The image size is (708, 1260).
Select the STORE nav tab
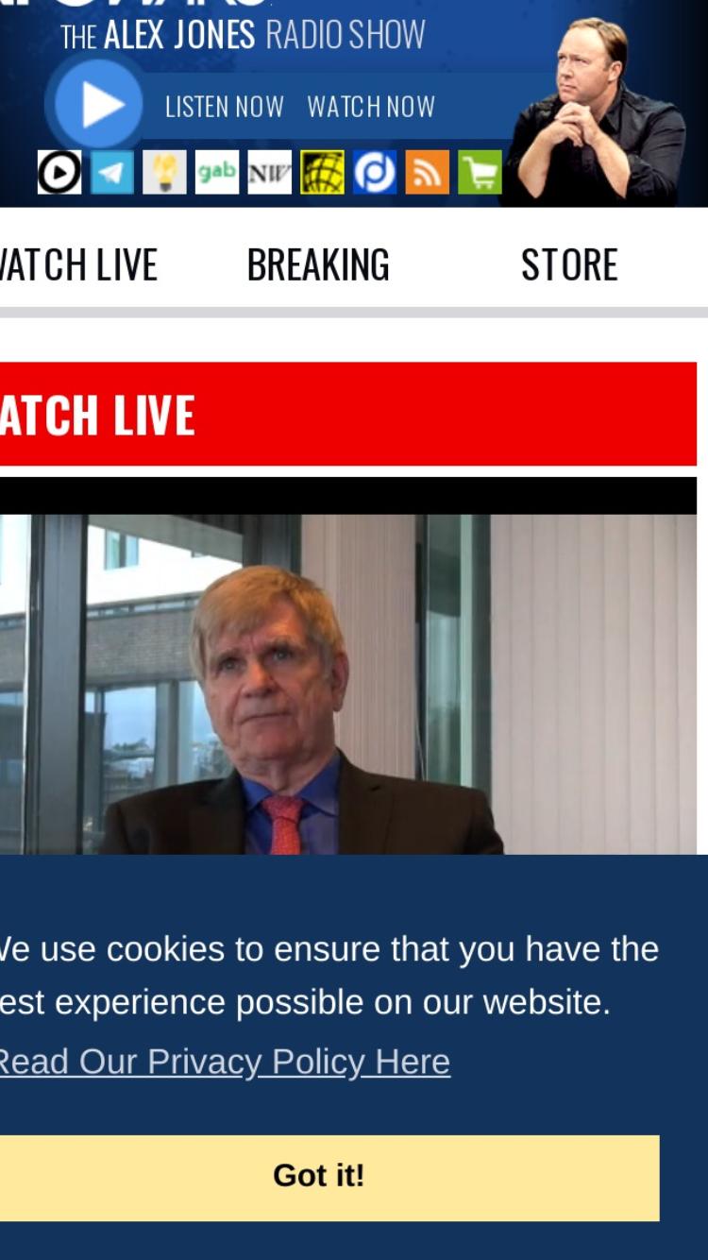coord(569,264)
